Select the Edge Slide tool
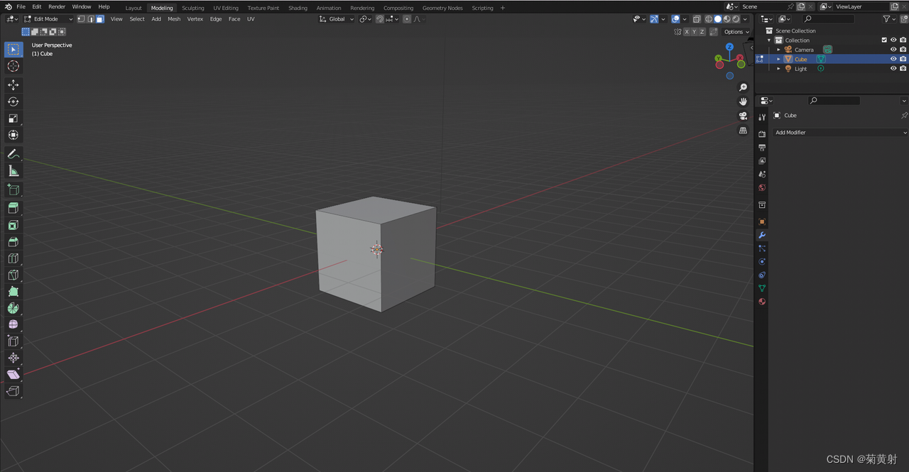 pos(13,341)
